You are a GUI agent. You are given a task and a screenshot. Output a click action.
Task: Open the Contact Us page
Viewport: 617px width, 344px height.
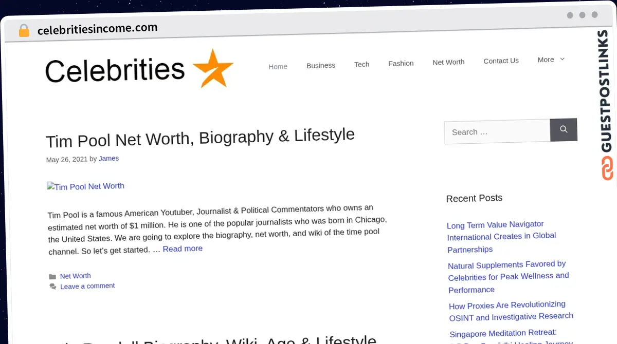pos(501,61)
